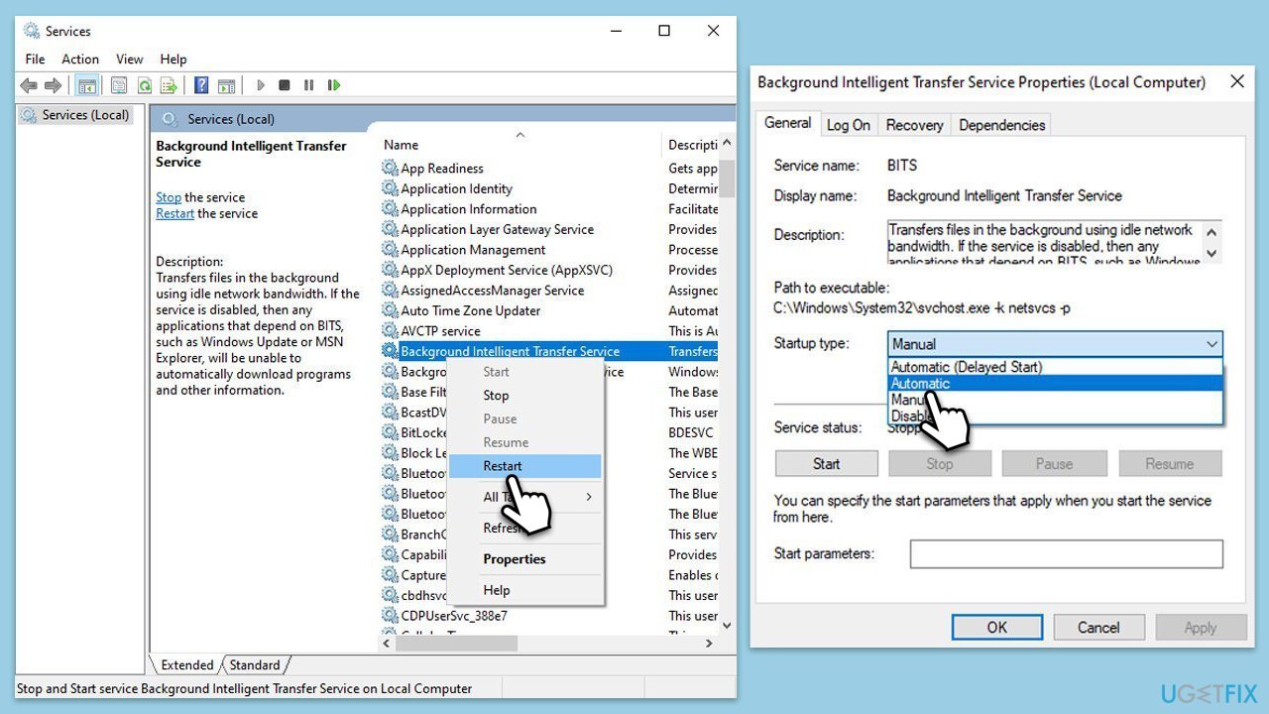Open the toolbar Properties icon
Screen dimensions: 1269x714
coord(119,85)
